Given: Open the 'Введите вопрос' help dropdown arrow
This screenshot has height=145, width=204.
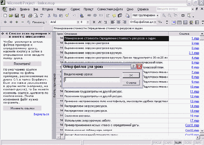Looking at the screenshot, I should (193, 9).
